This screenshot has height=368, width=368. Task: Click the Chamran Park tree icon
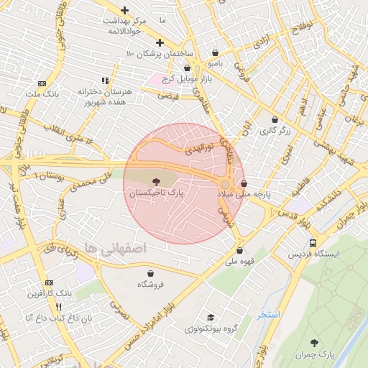(x=314, y=343)
